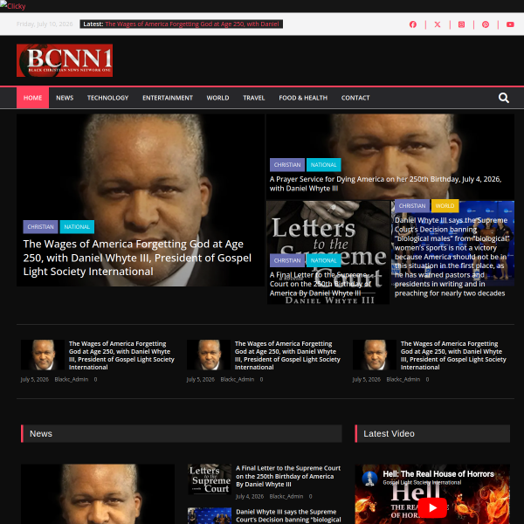Click third post's Blackc_Admin author link
The height and width of the screenshot is (524, 524).
point(403,379)
